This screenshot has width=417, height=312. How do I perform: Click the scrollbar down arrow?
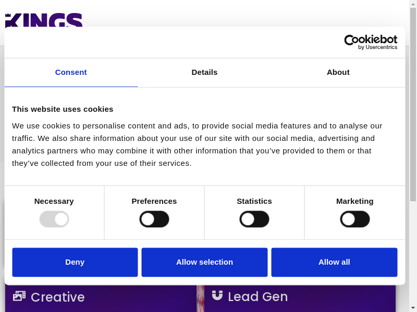pyautogui.click(x=413, y=307)
